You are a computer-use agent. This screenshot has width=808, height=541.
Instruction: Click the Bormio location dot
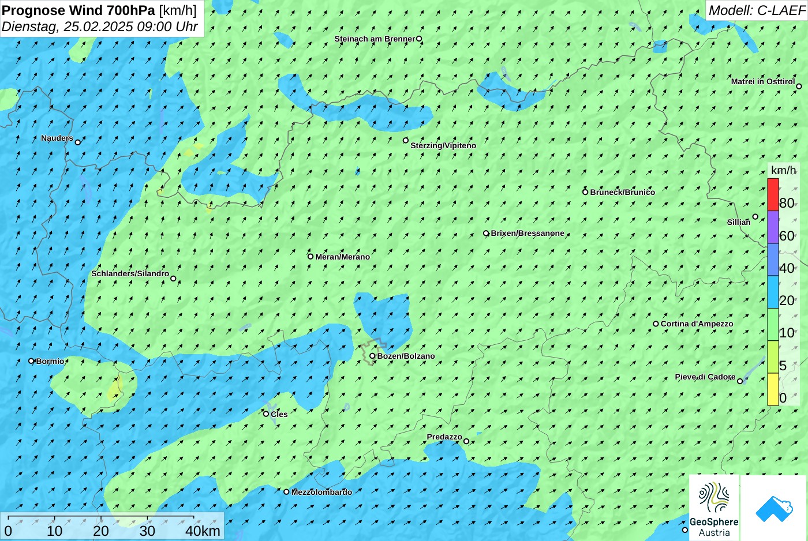click(32, 361)
